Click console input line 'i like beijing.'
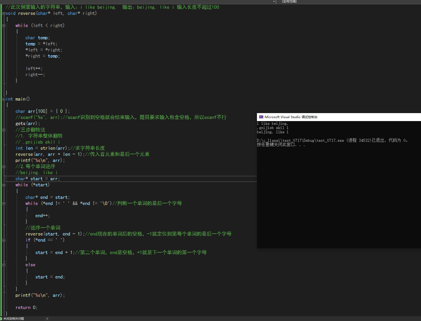Screen dimensions: 421x321 (x=272, y=124)
